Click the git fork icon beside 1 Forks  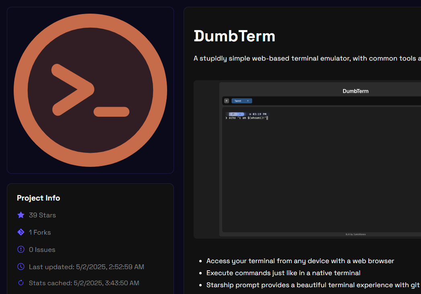(21, 232)
